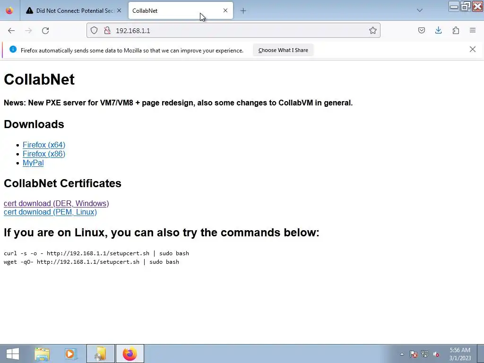Open the Extensions puzzle icon

click(x=456, y=30)
